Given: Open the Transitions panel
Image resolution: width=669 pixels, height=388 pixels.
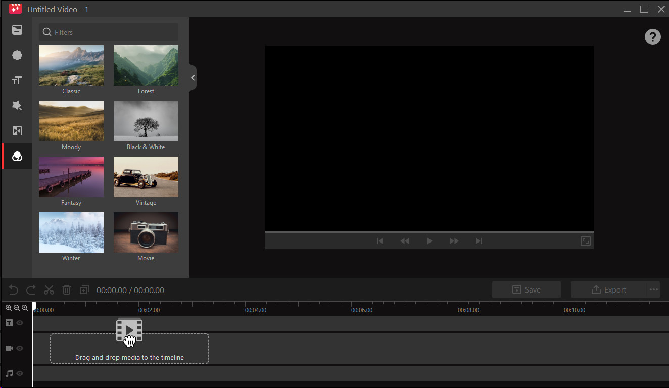Looking at the screenshot, I should coord(17,130).
